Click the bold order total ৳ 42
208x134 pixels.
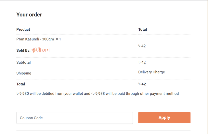click(142, 84)
